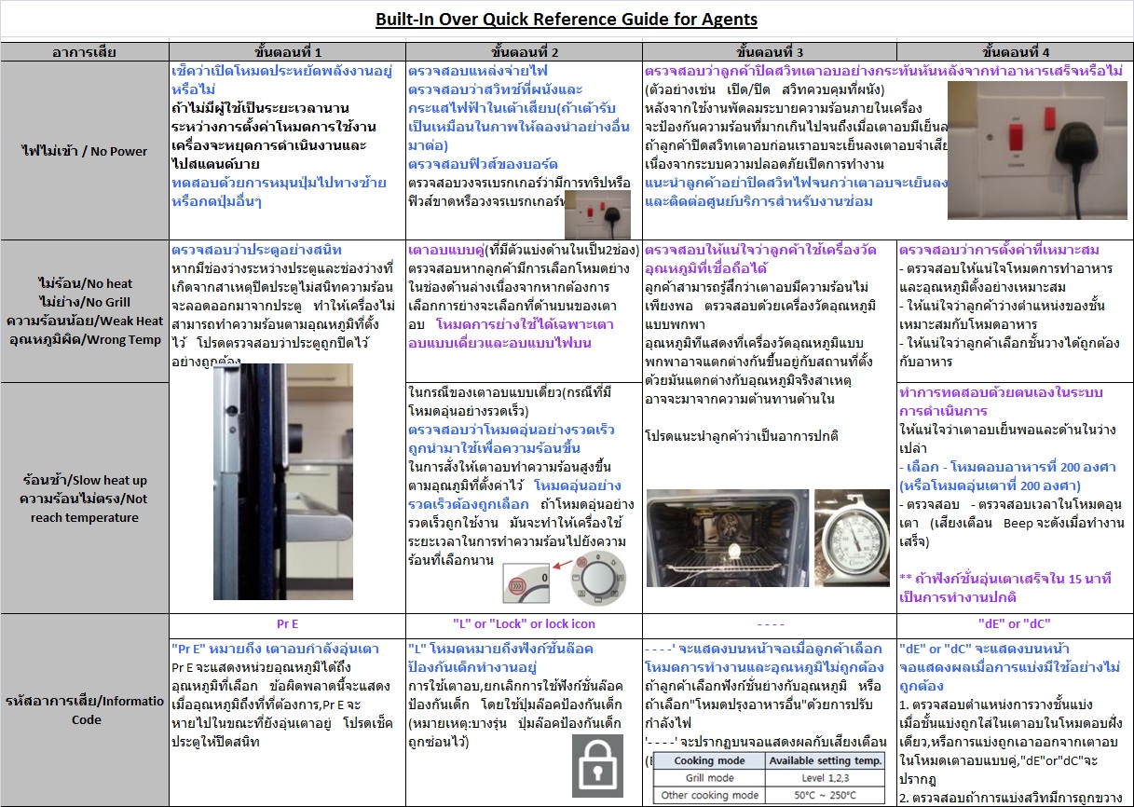Click the grey padlock child lock icon

coord(597,766)
